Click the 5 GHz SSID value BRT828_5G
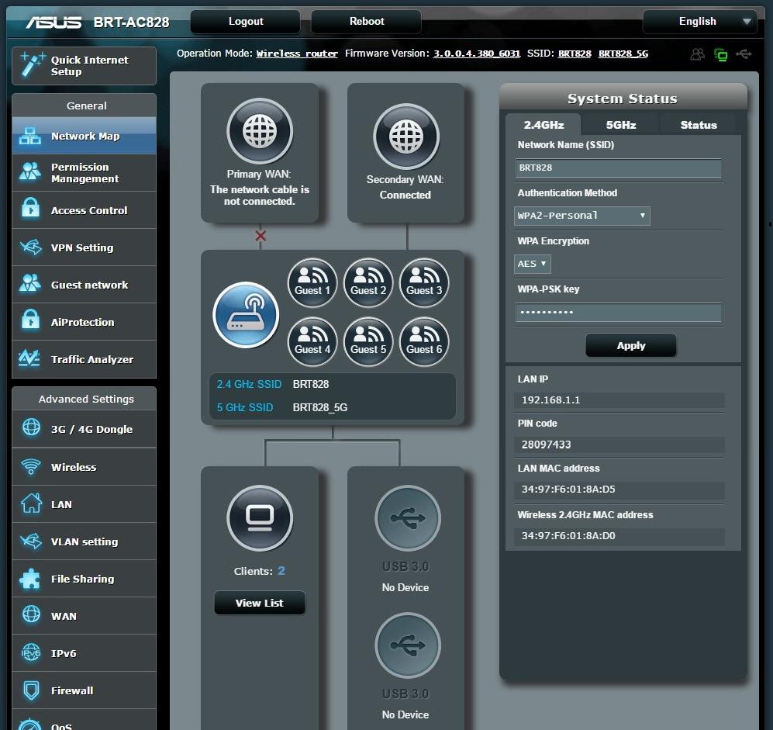The width and height of the screenshot is (773, 730). [320, 407]
